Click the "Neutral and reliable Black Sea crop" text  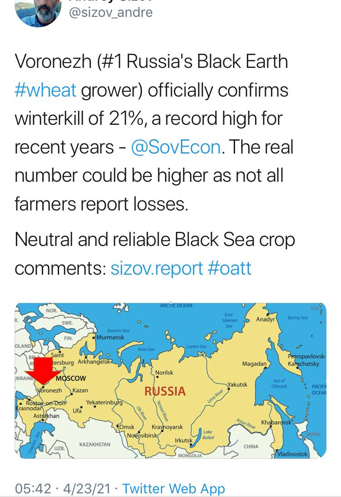click(155, 240)
